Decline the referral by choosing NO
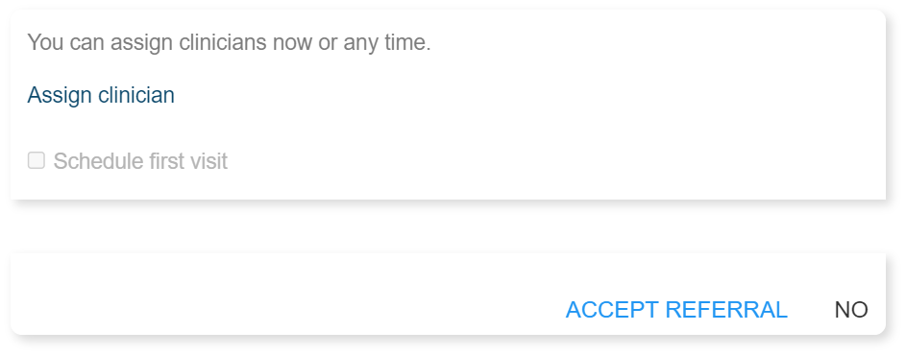This screenshot has height=355, width=906. point(851,310)
